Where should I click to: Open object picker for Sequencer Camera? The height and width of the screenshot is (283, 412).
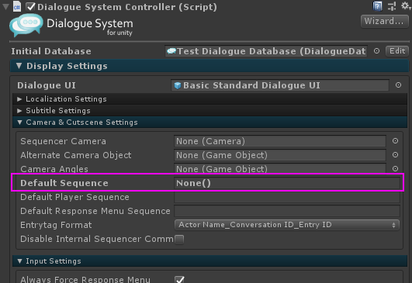coord(395,141)
